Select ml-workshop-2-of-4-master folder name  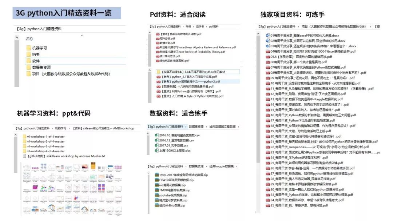pos(45,142)
